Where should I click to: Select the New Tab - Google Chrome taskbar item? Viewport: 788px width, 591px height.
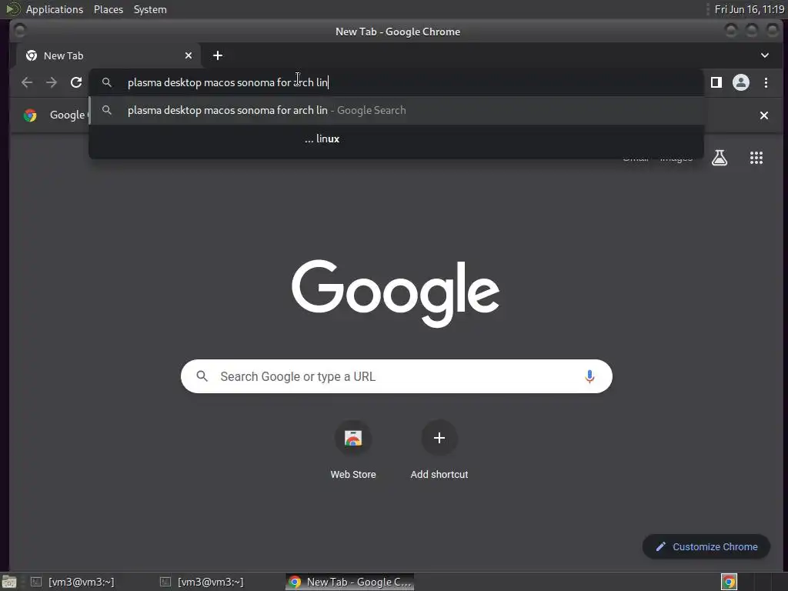(x=350, y=582)
